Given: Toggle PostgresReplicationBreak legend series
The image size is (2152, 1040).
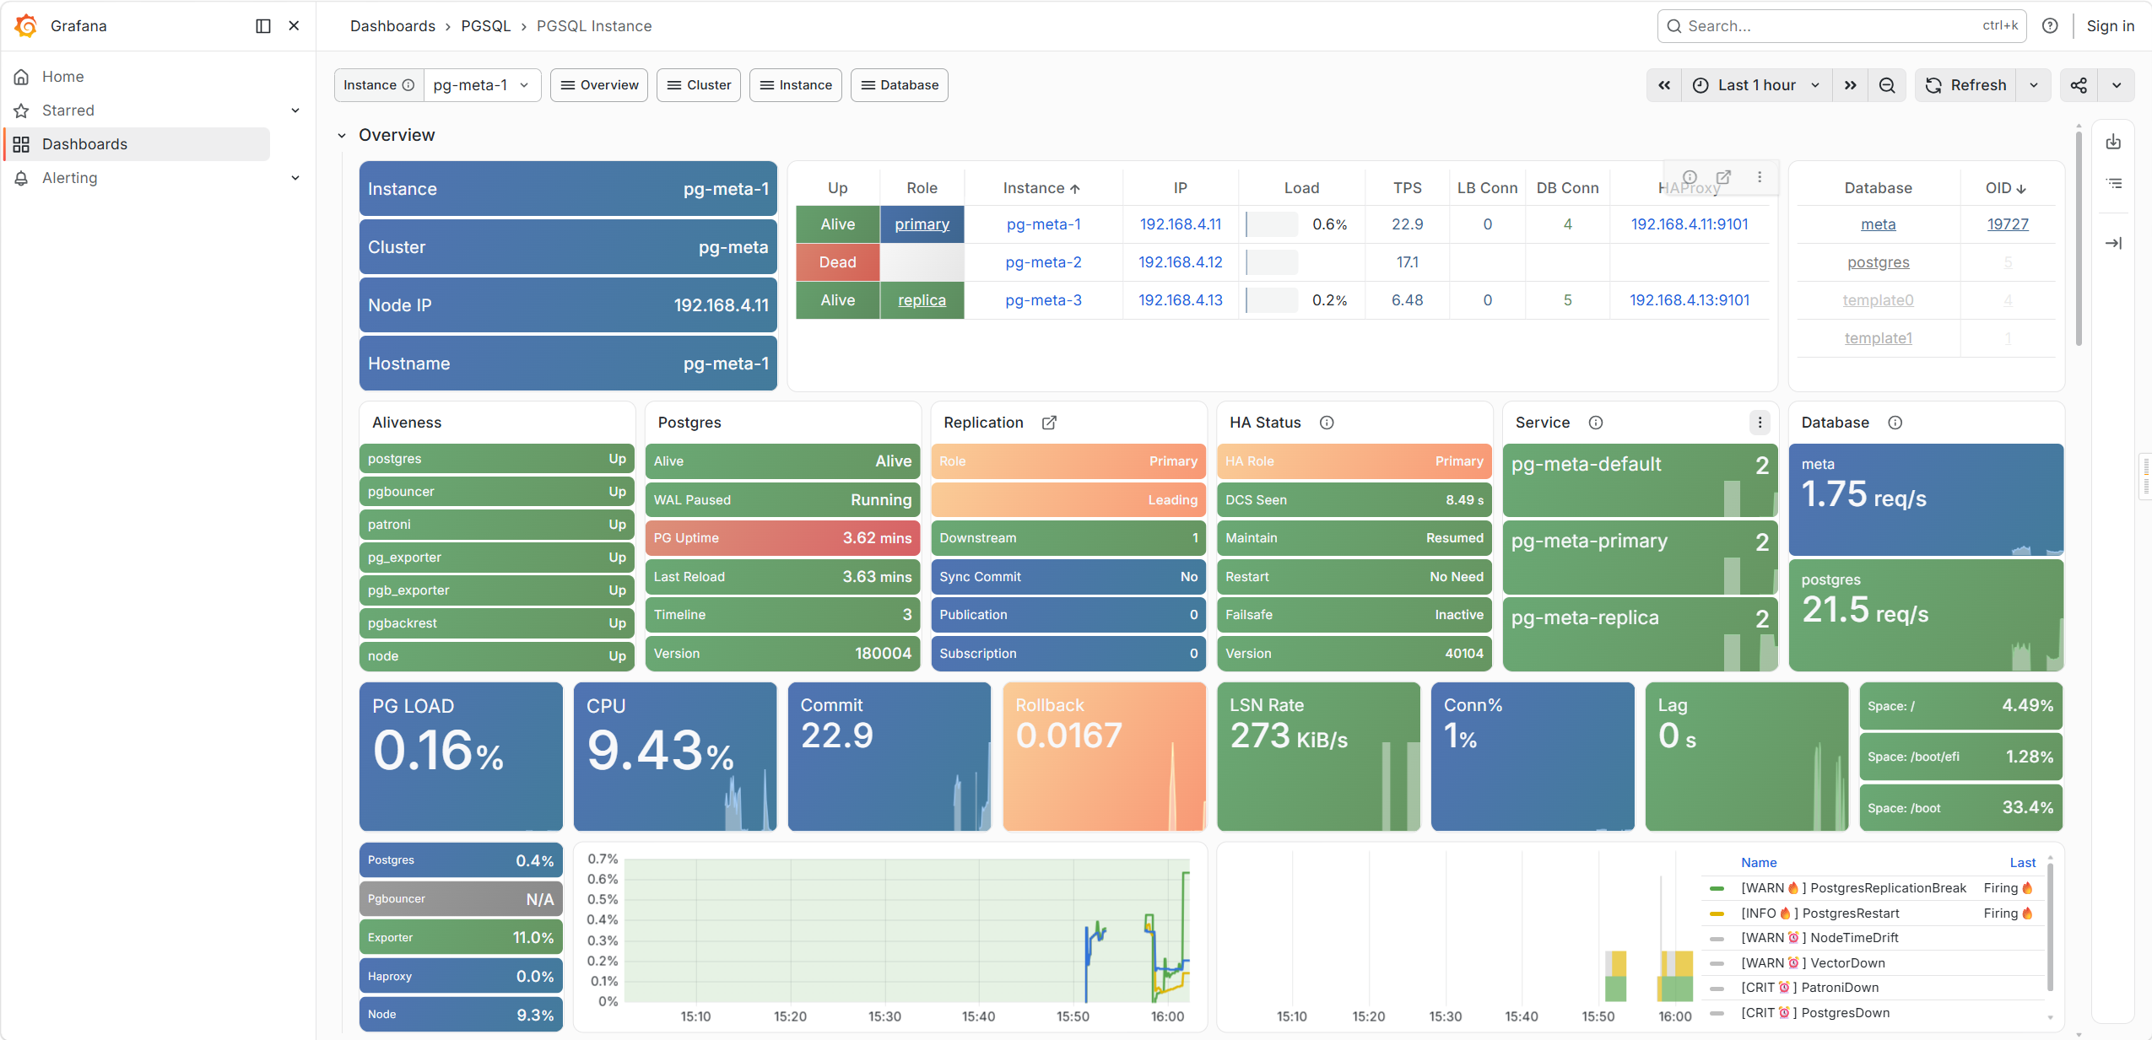Looking at the screenshot, I should [1853, 888].
